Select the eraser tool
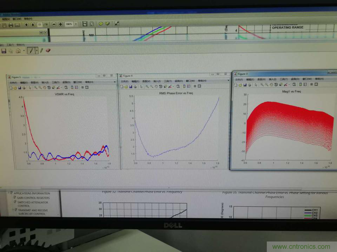The height and width of the screenshot is (252, 337). [x=48, y=50]
